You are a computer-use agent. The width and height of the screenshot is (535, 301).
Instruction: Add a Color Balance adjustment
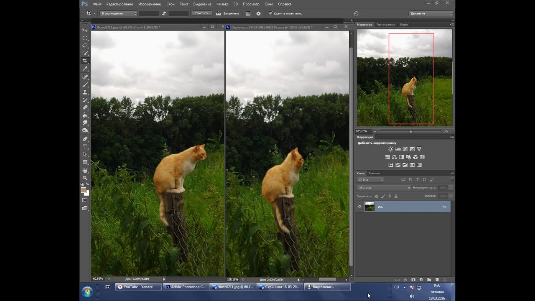tap(394, 157)
